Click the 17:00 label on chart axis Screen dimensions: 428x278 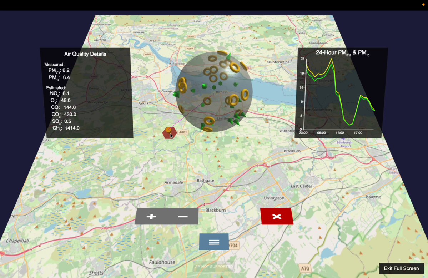pyautogui.click(x=358, y=133)
